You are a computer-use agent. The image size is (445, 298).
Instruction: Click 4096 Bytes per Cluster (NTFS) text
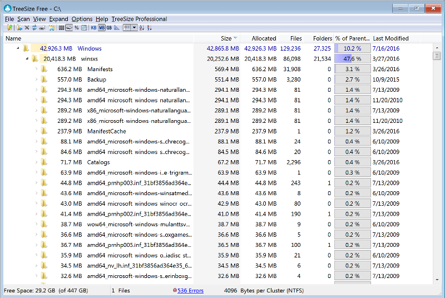(264, 290)
